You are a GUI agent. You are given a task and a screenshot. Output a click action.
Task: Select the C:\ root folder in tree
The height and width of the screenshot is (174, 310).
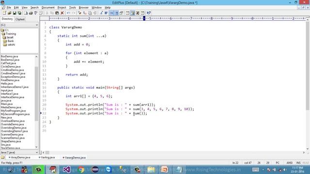pyautogui.click(x=5, y=30)
